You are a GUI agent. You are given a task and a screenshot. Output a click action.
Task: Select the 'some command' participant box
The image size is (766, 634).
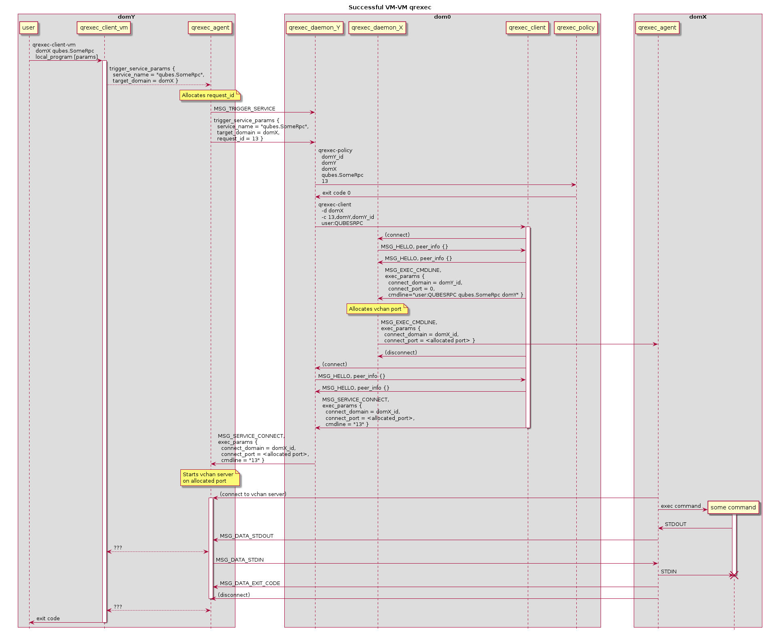click(x=733, y=507)
